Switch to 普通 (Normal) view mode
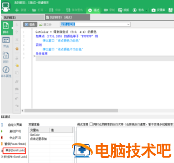The width and height of the screenshot is (174, 163). coord(30,25)
